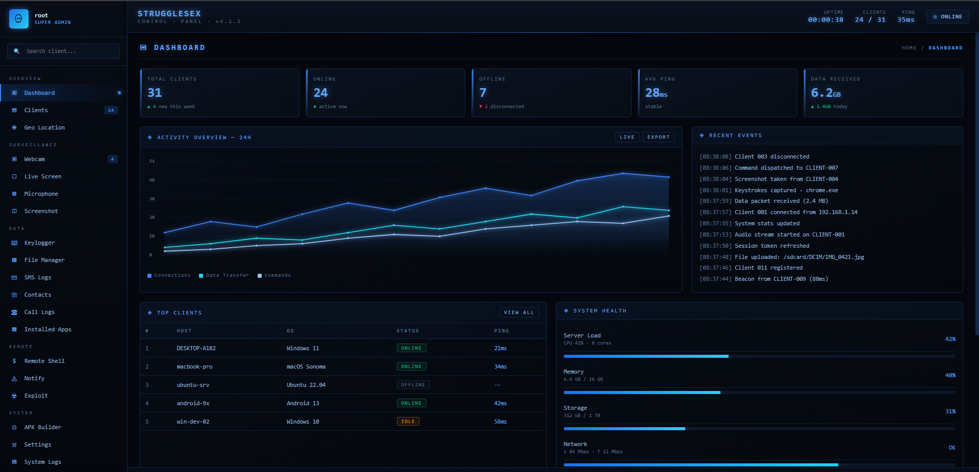979x472 pixels.
Task: Select the Microphone sidebar icon
Action: click(x=14, y=194)
